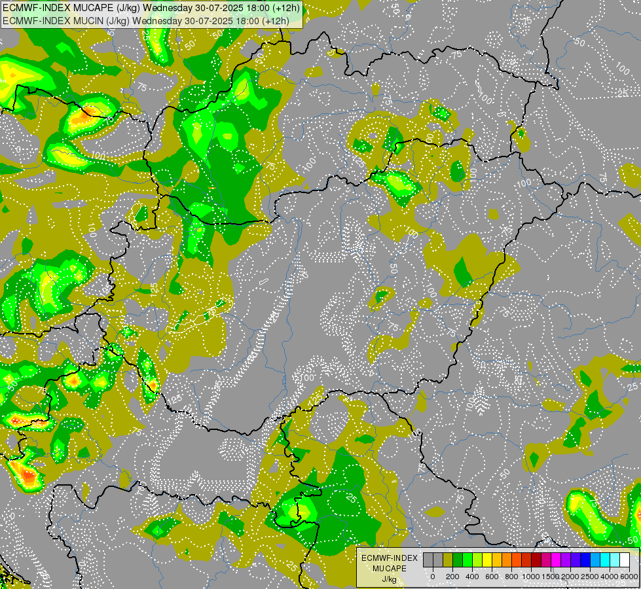Select the pure yellow legend swatch
The image size is (641, 589).
487,560
